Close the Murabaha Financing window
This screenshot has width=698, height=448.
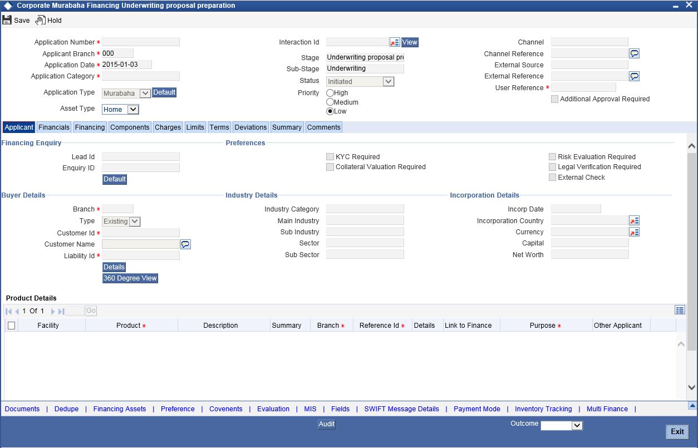pyautogui.click(x=689, y=5)
